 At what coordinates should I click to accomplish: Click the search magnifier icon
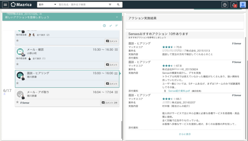[x=118, y=5]
